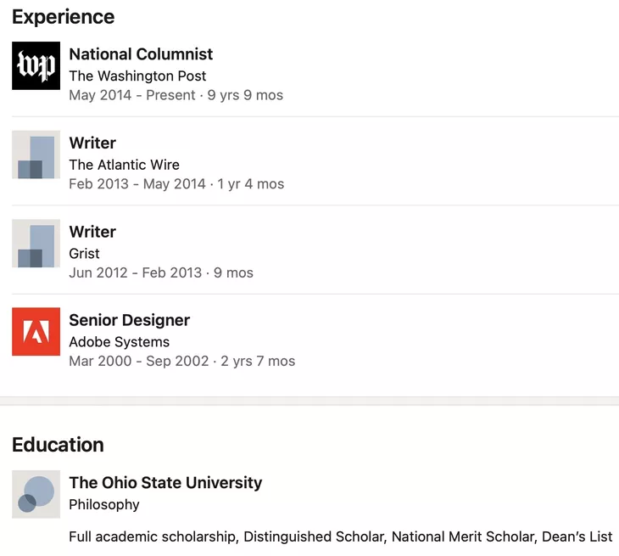
Task: Select The Washington Post company name
Action: tap(137, 76)
